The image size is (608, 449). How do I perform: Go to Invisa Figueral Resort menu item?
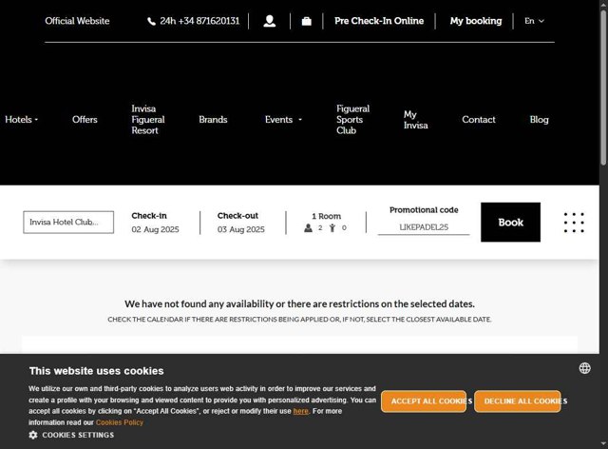pyautogui.click(x=148, y=120)
